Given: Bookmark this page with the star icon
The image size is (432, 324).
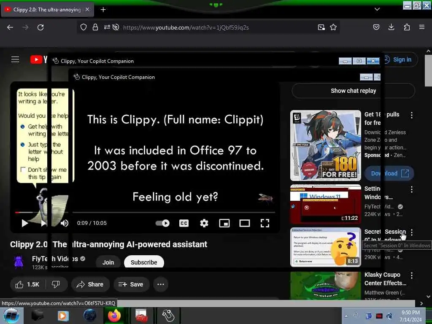Looking at the screenshot, I should (333, 27).
